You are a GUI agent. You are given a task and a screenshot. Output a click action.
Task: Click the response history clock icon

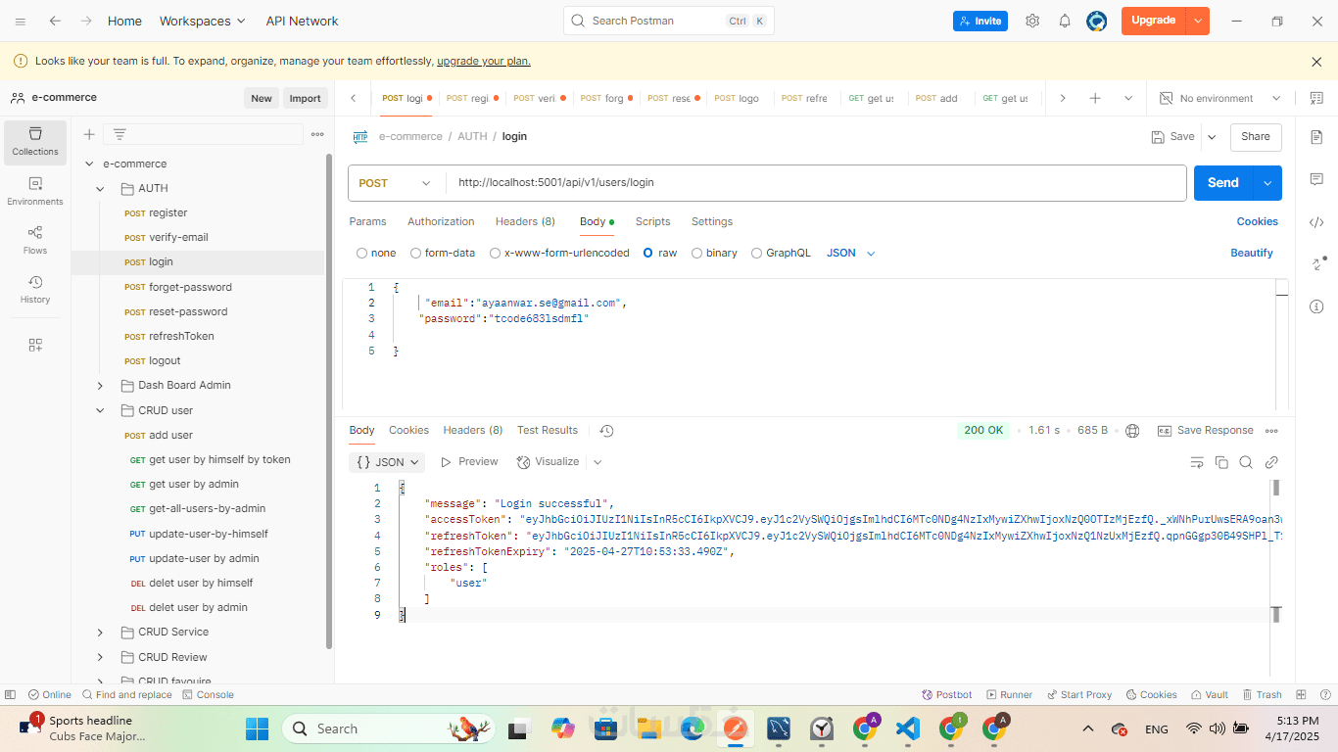[606, 431]
